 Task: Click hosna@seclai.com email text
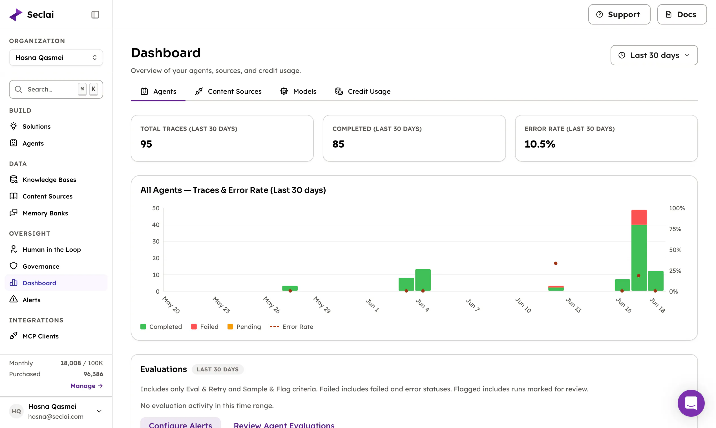pos(56,416)
